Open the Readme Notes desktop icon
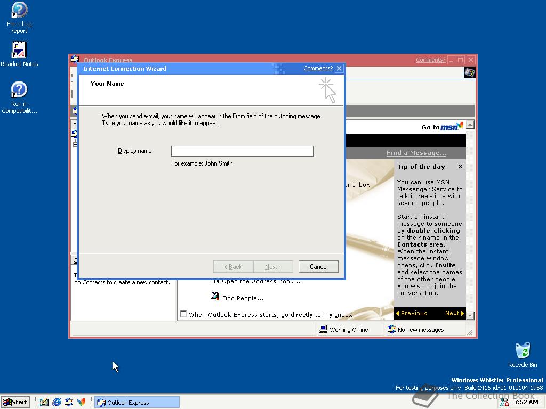The height and width of the screenshot is (409, 546). point(19,54)
